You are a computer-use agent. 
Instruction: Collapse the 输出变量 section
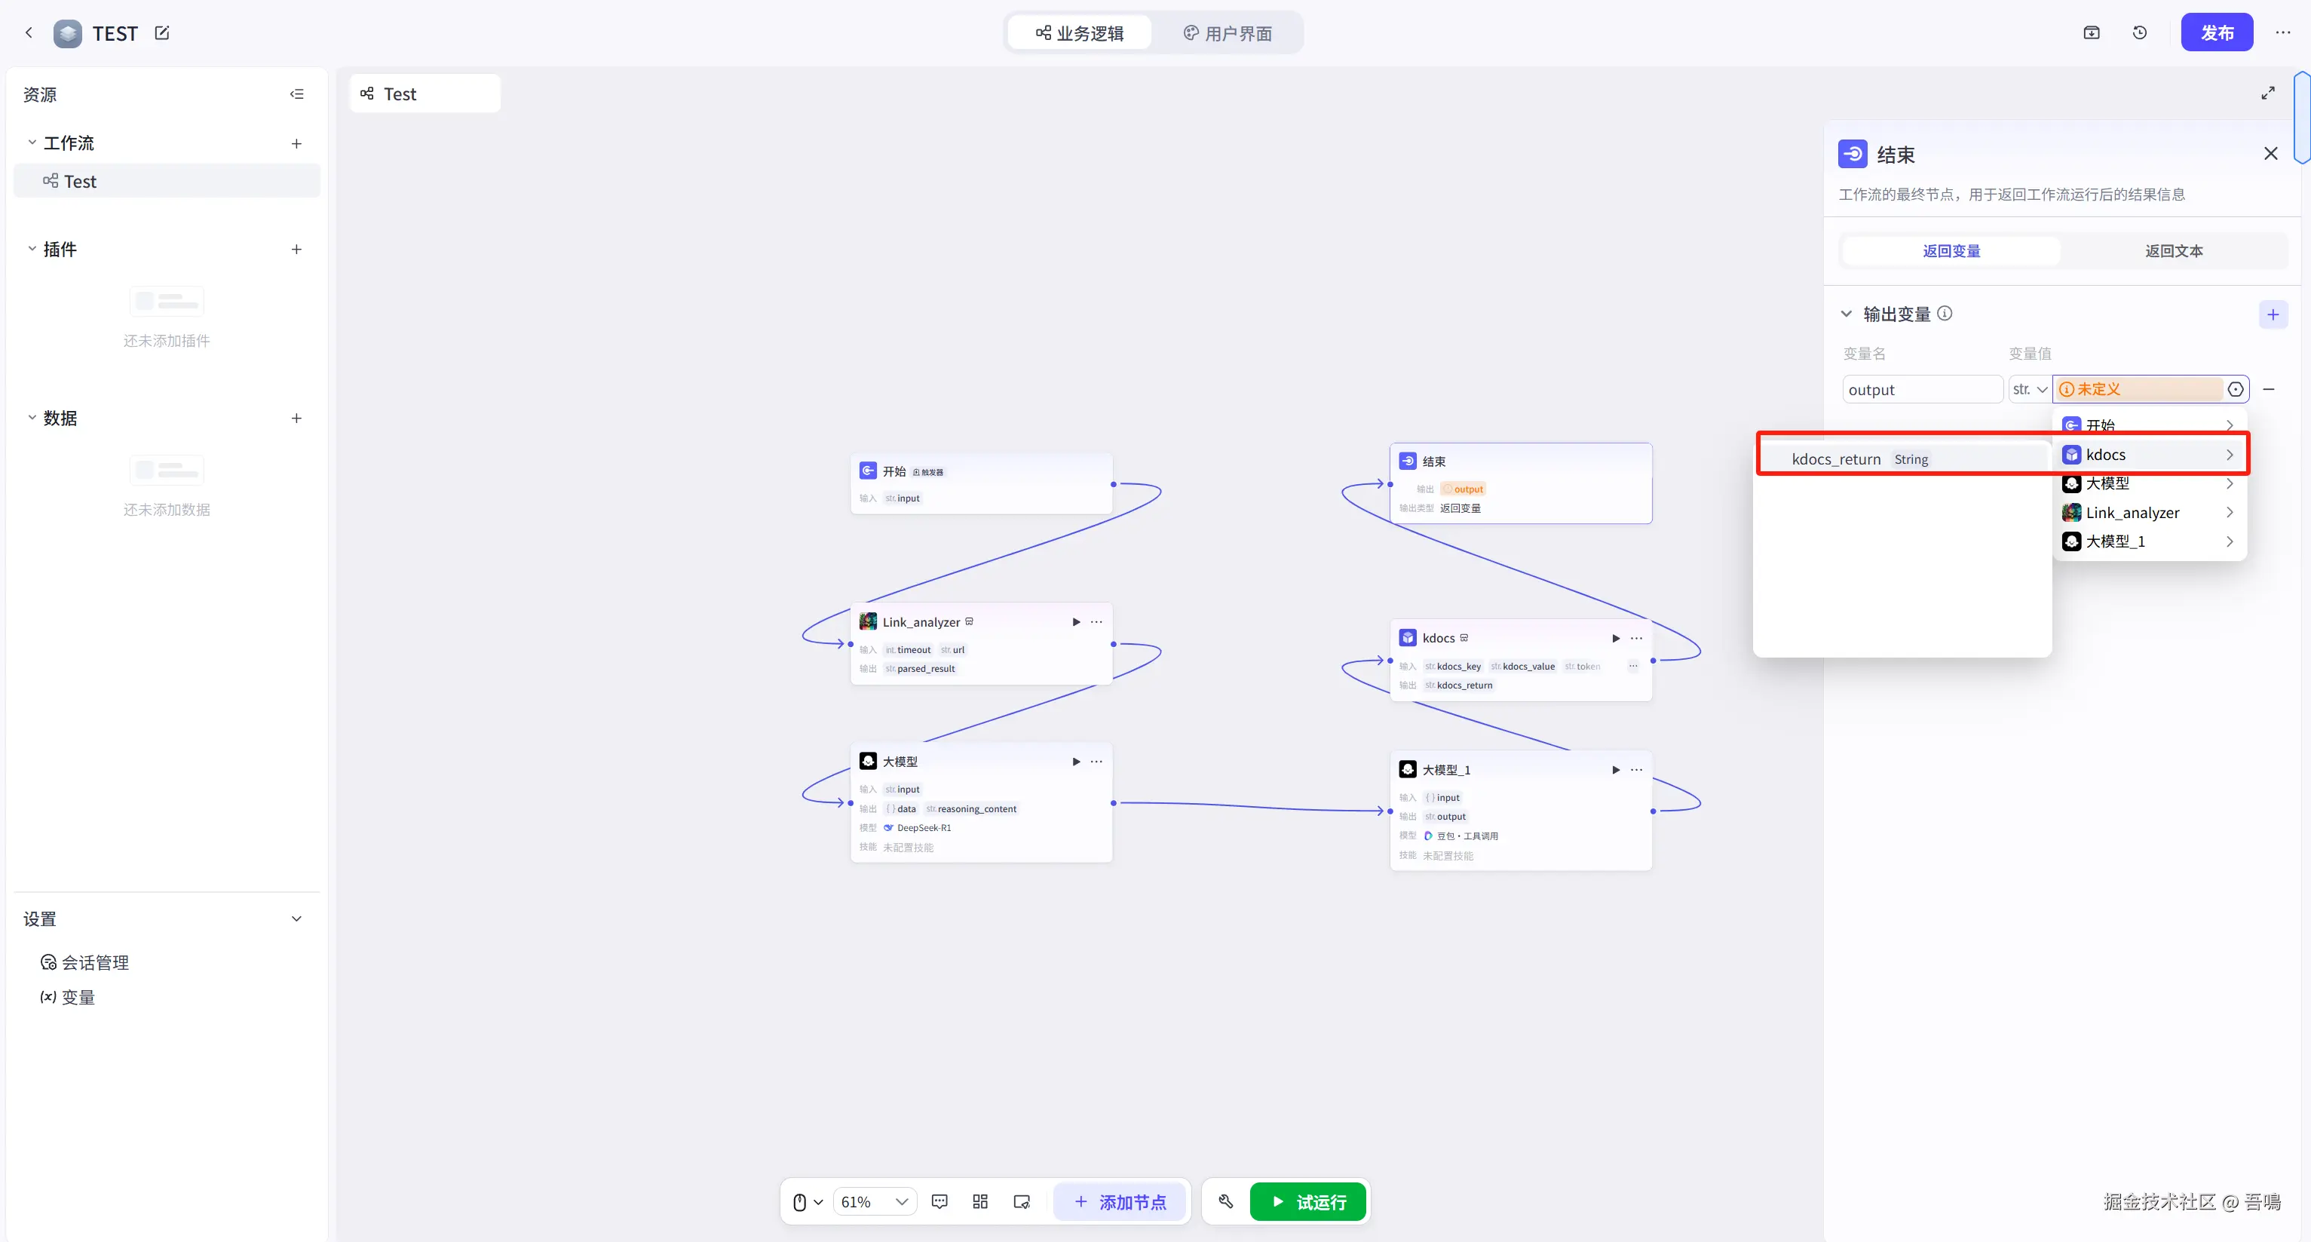[1847, 314]
